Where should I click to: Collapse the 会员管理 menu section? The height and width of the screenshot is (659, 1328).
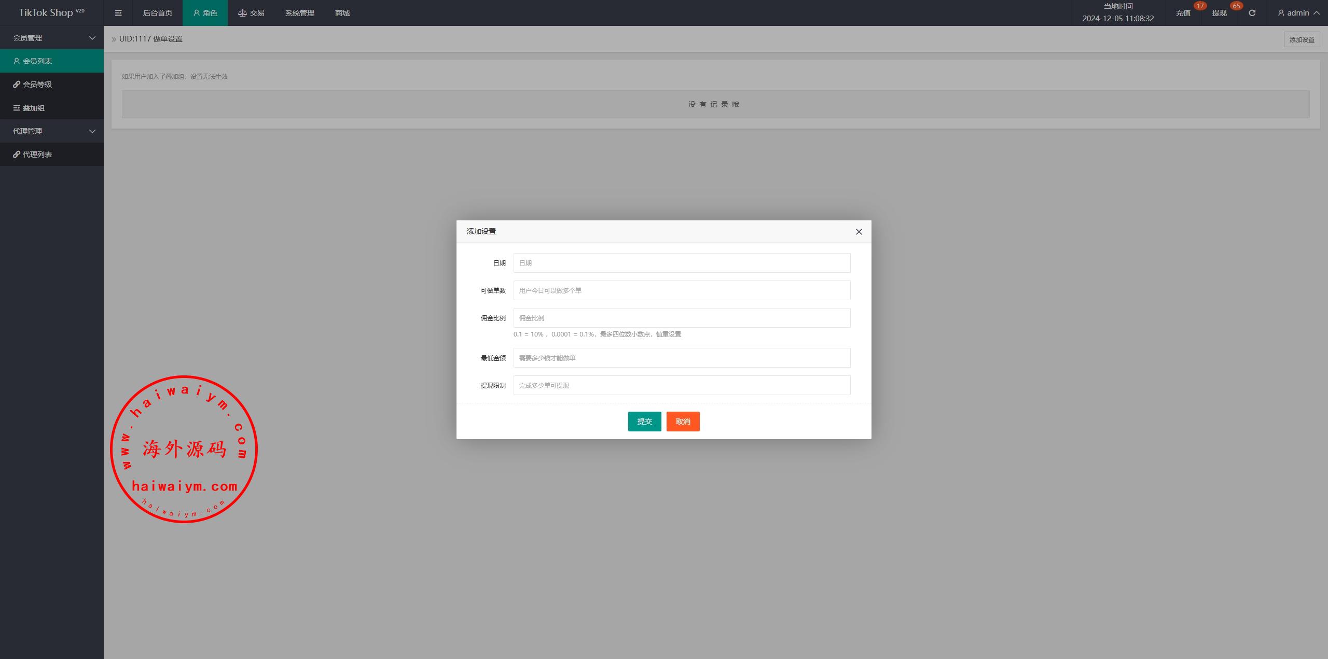(x=52, y=38)
